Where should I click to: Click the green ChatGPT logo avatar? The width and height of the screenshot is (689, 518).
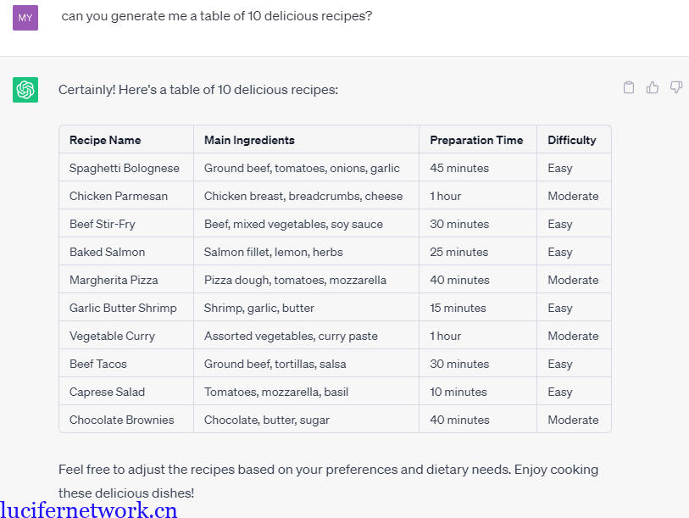pos(25,90)
